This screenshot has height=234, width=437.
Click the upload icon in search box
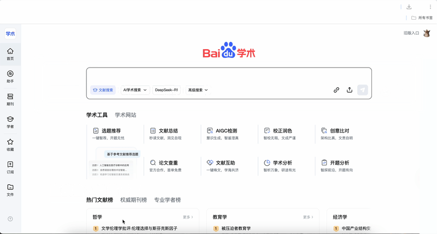point(350,90)
